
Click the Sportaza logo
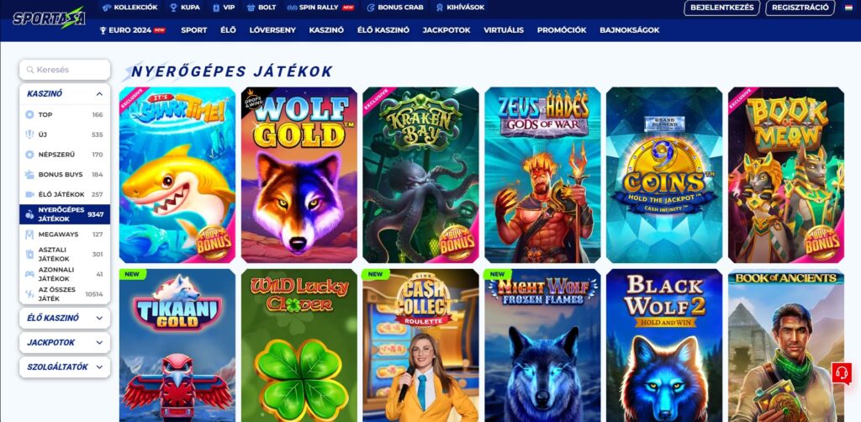click(x=49, y=18)
